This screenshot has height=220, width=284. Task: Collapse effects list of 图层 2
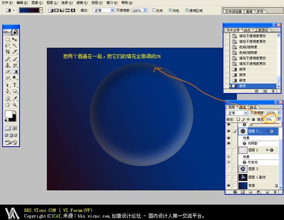(x=267, y=150)
